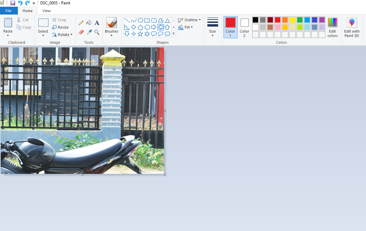
Task: Switch to the Home tab
Action: click(x=28, y=11)
